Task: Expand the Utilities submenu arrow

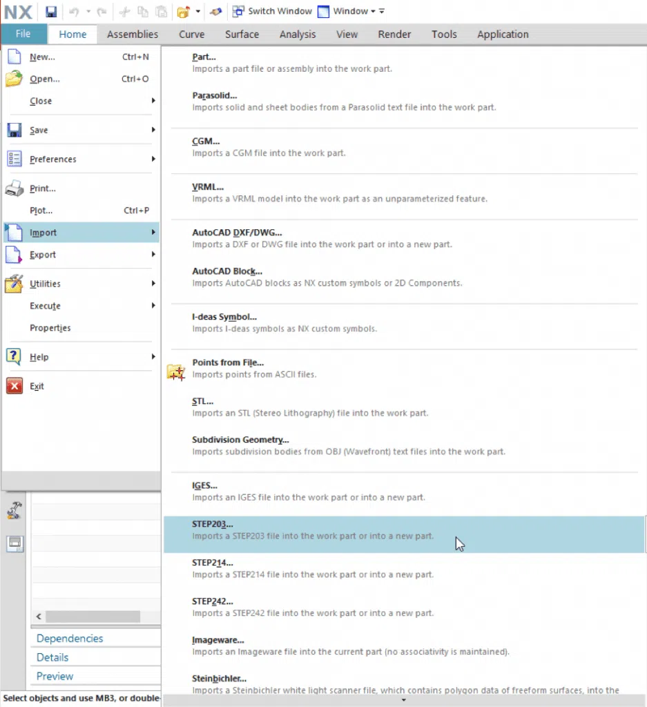Action: click(153, 283)
